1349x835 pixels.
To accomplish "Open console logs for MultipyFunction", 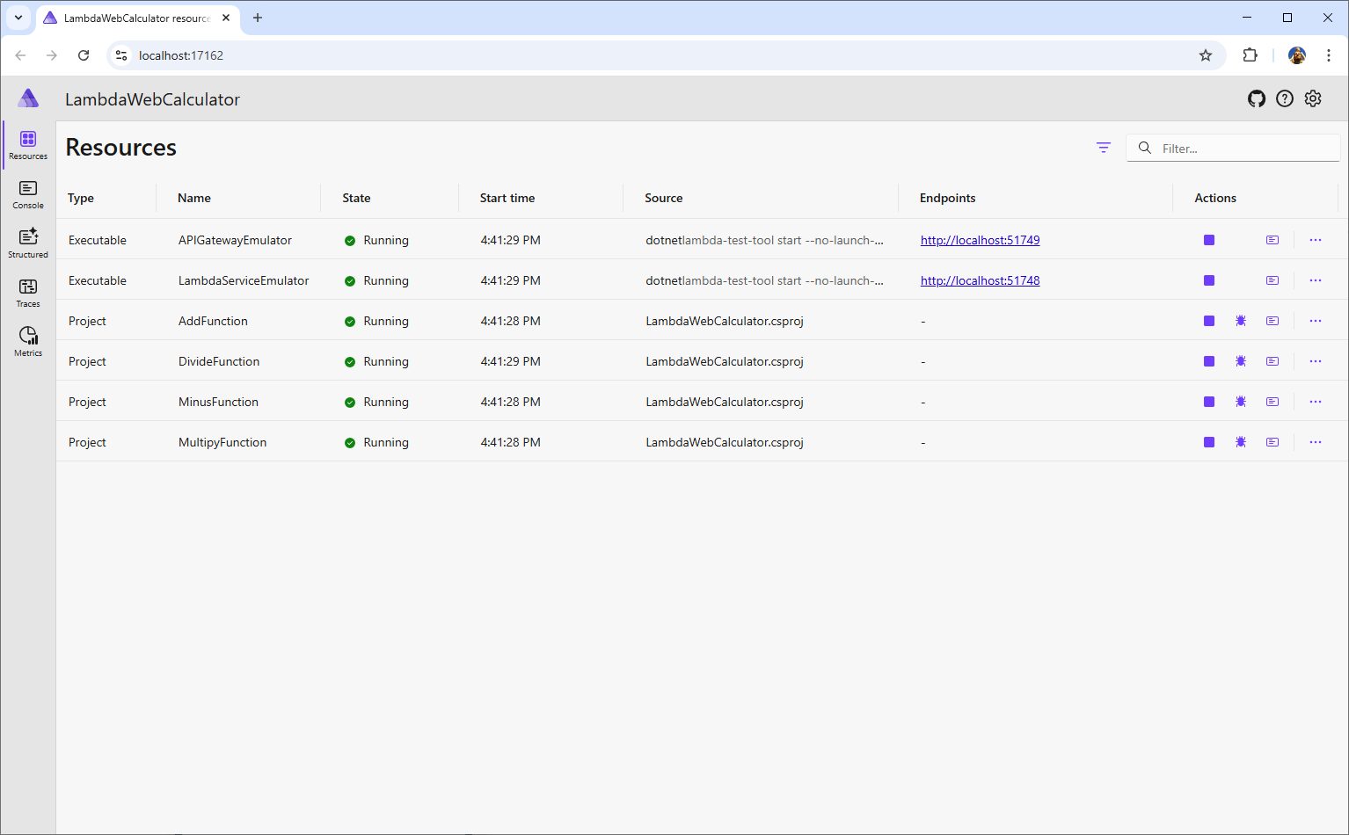I will [1272, 442].
